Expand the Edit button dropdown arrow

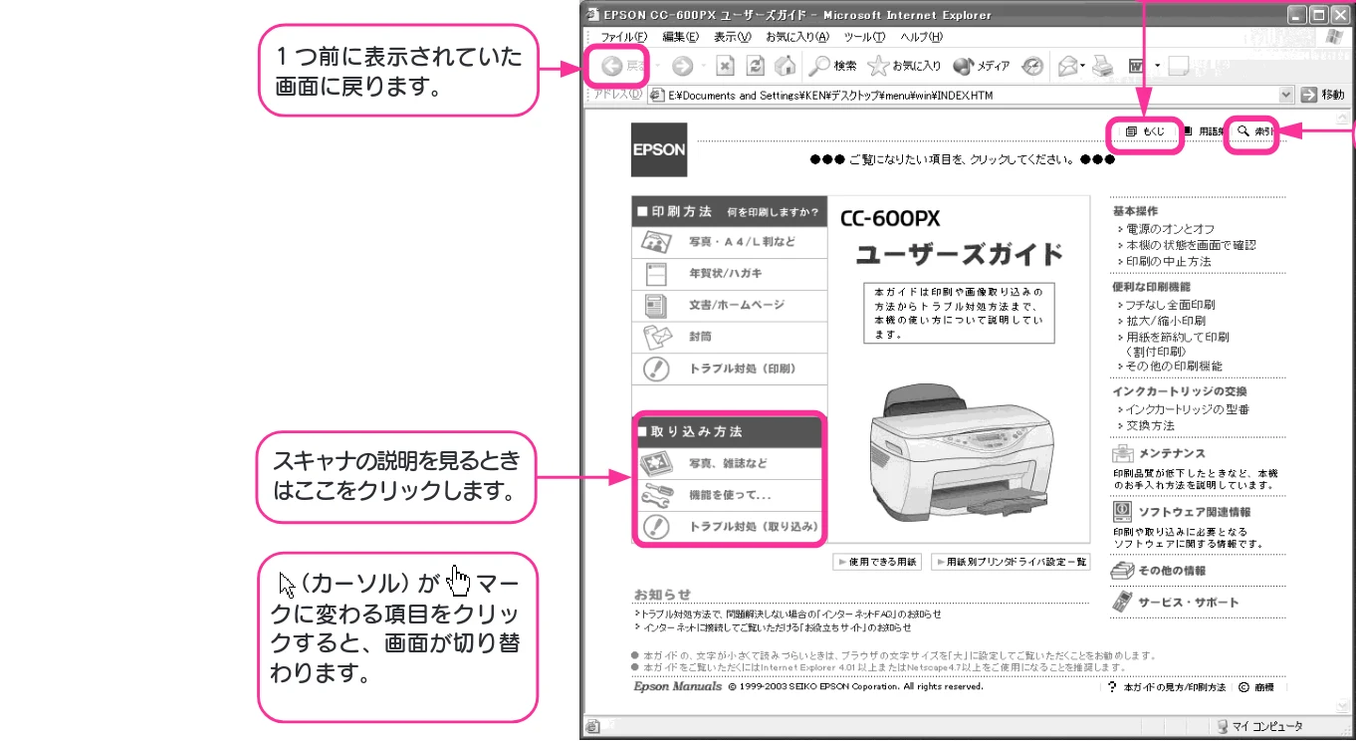(x=1157, y=67)
